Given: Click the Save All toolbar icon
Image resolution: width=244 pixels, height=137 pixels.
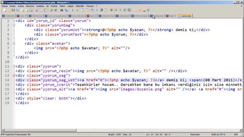Looking at the screenshot, I should 18,10.
